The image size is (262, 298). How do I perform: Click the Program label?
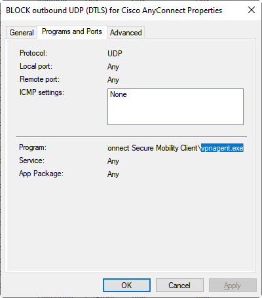click(33, 147)
